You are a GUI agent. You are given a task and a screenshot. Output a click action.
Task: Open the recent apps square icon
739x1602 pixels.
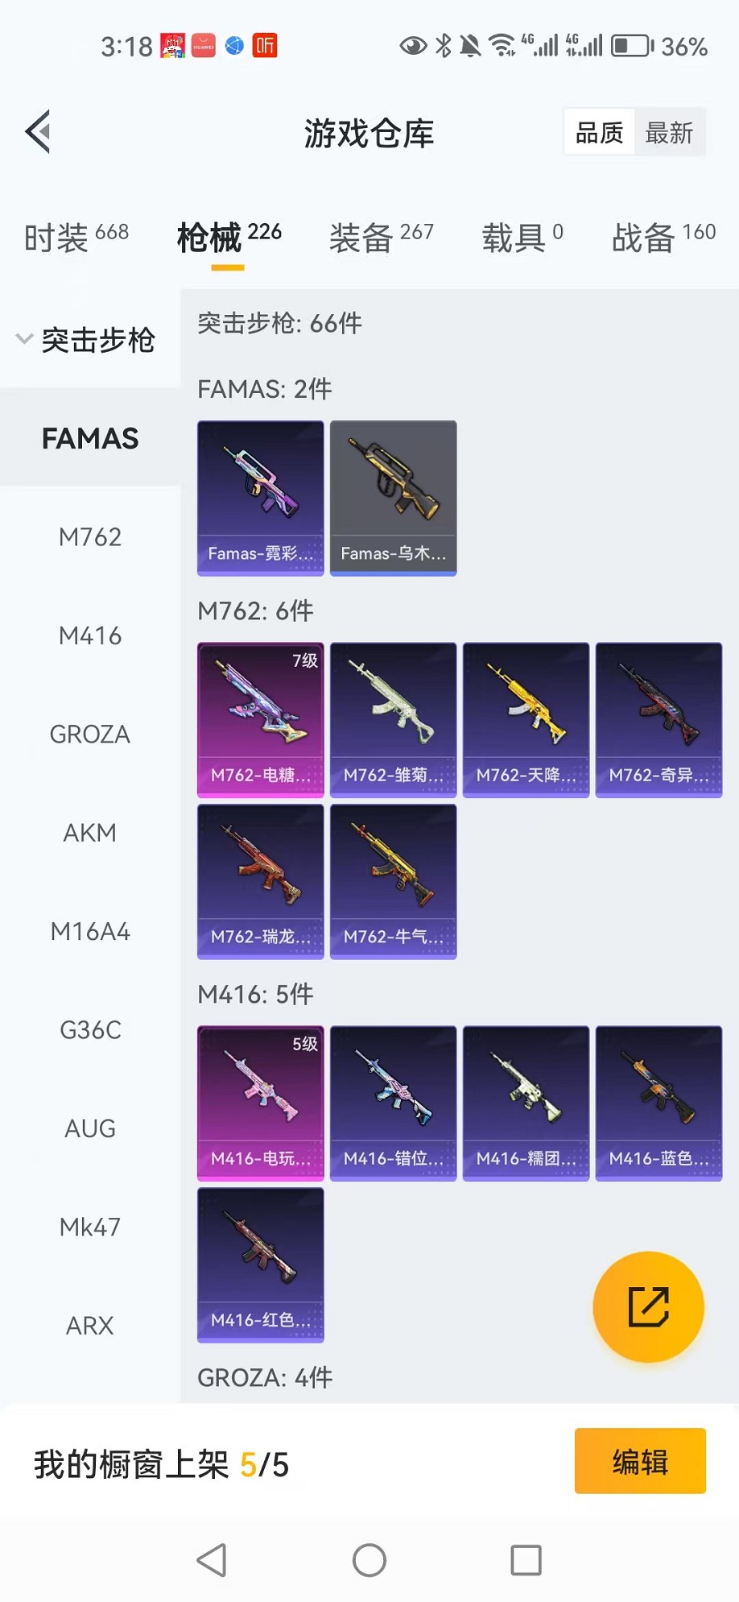[526, 1560]
